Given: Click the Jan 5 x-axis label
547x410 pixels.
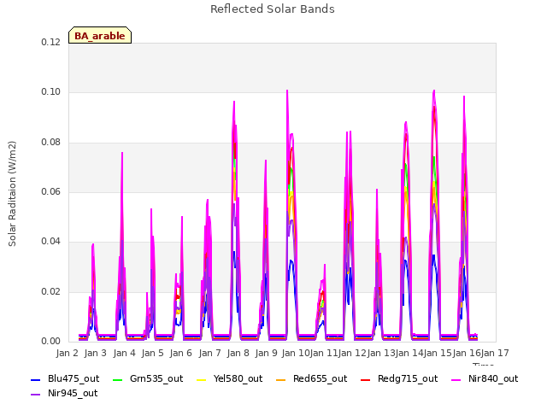Looking at the screenshot, I should click(153, 353).
